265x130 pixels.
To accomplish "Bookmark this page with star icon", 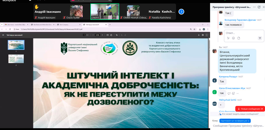I will pos(194,29).
